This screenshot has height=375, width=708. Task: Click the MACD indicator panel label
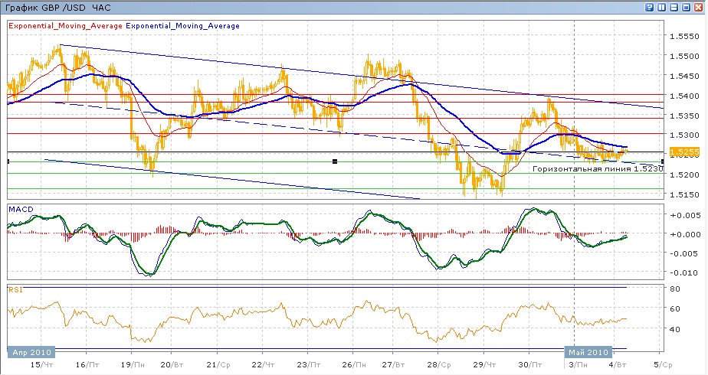coord(20,209)
